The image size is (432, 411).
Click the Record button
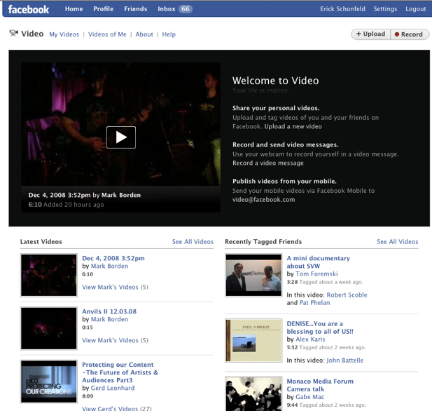point(409,34)
